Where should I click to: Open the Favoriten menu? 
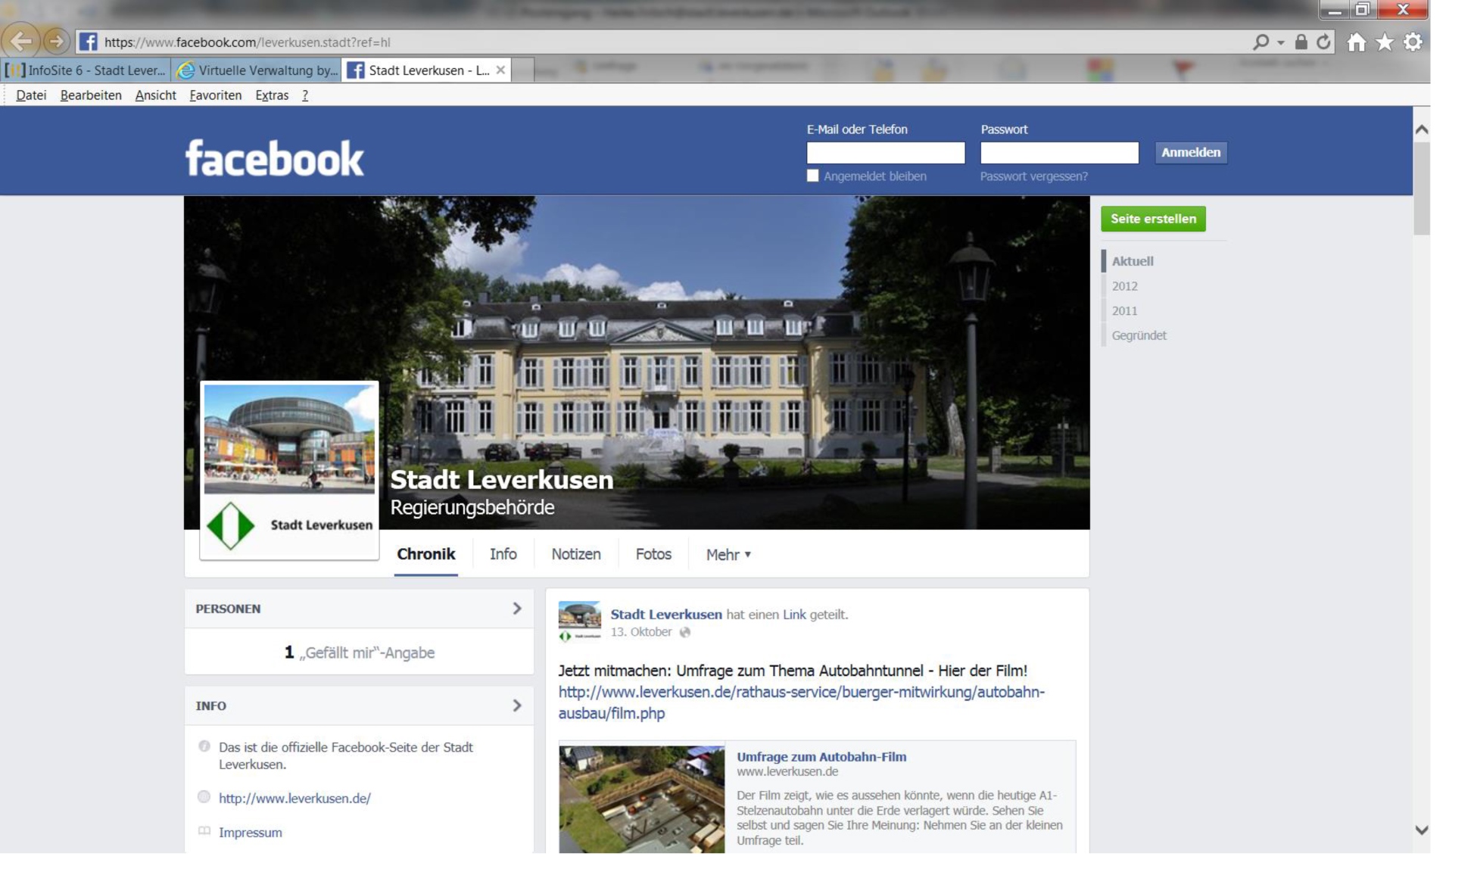point(215,95)
